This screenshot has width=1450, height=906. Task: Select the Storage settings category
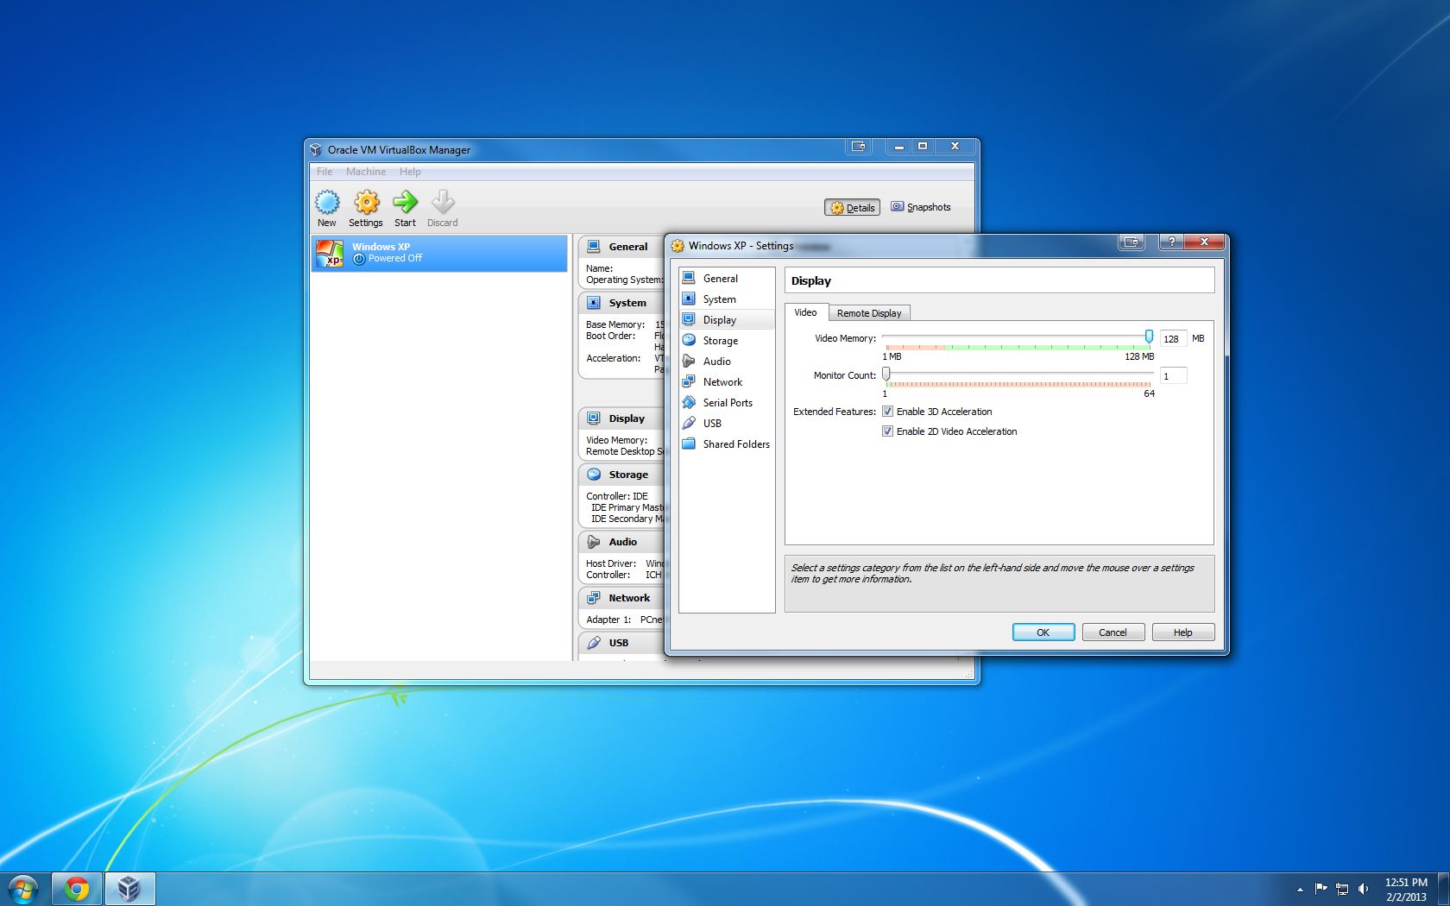tap(721, 340)
